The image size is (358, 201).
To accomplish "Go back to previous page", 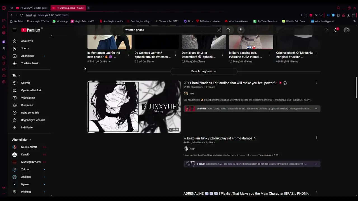I will (x=11, y=15).
